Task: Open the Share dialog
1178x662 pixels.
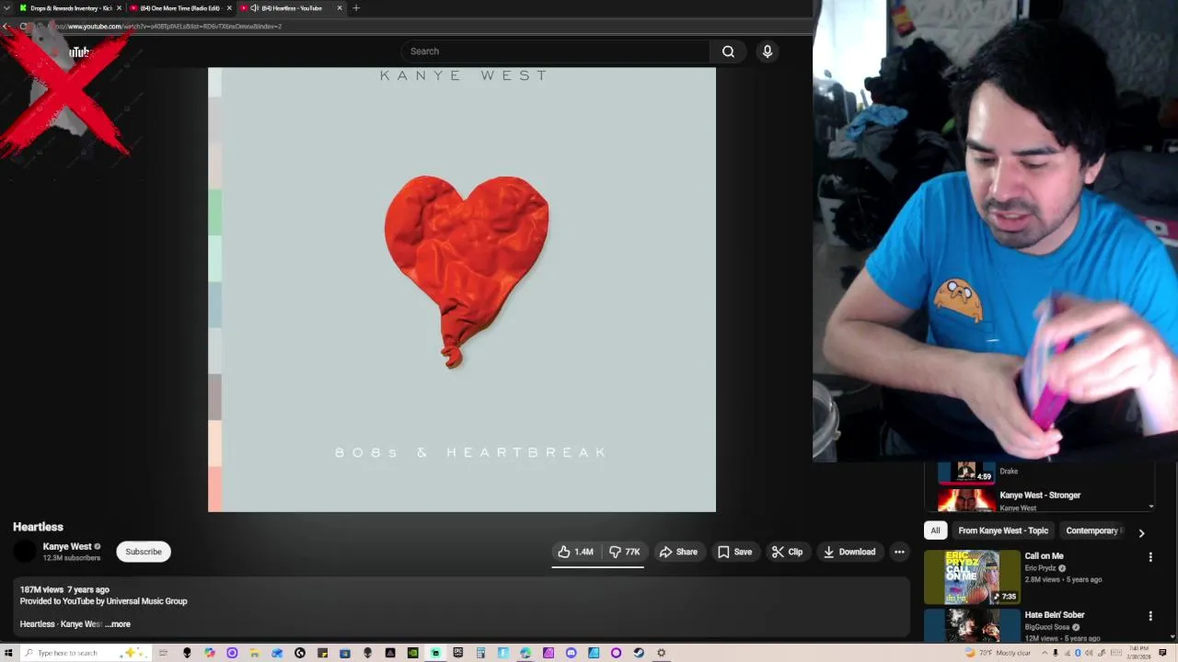Action: [678, 552]
